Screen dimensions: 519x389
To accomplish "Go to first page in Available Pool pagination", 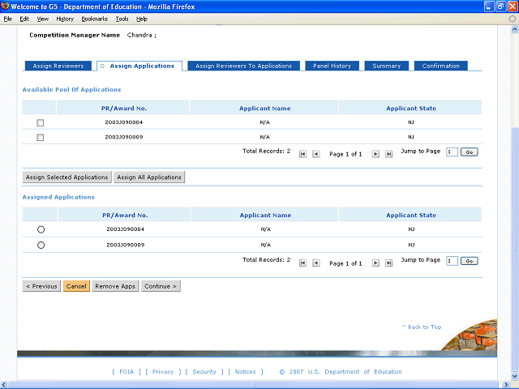I will point(302,153).
